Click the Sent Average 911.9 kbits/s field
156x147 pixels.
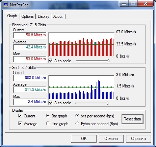30,89
